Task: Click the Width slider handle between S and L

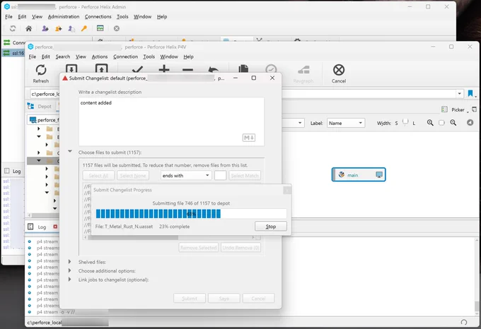Action: pyautogui.click(x=405, y=122)
